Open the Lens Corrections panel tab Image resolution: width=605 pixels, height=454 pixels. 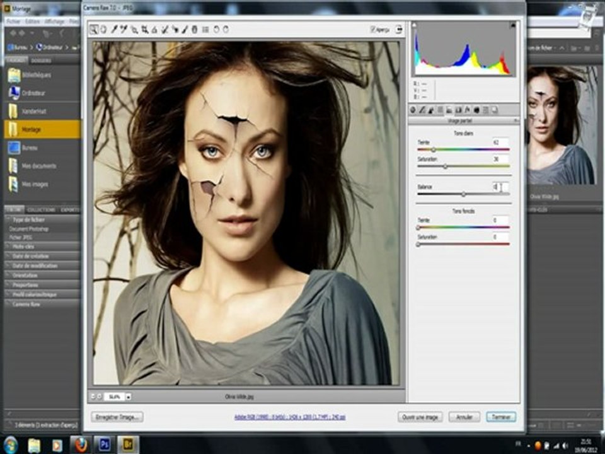point(459,110)
